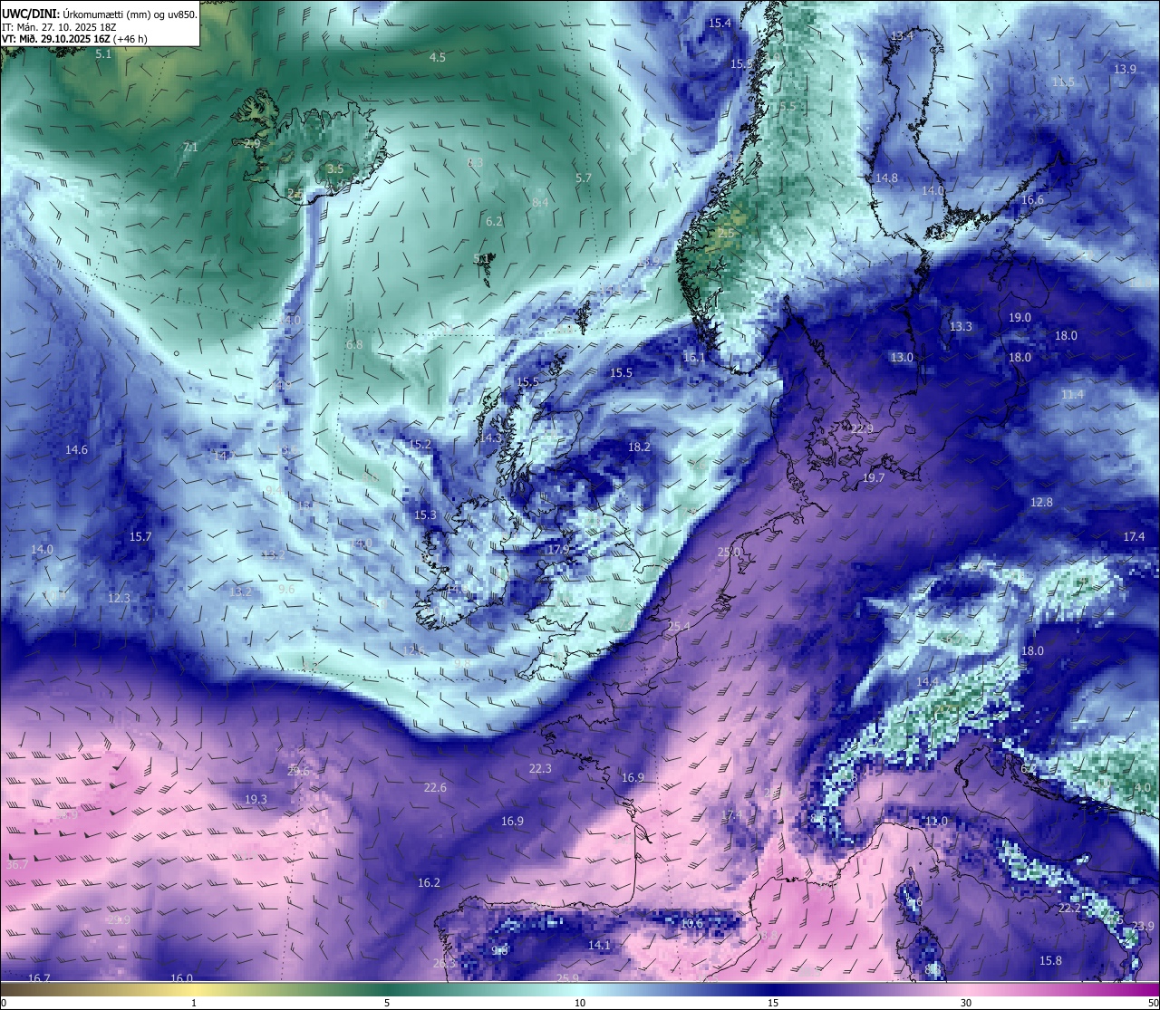Viewport: 1160px width, 1010px height.
Task: Click the 19.7 value over northern Germany
Action: pyautogui.click(x=874, y=477)
